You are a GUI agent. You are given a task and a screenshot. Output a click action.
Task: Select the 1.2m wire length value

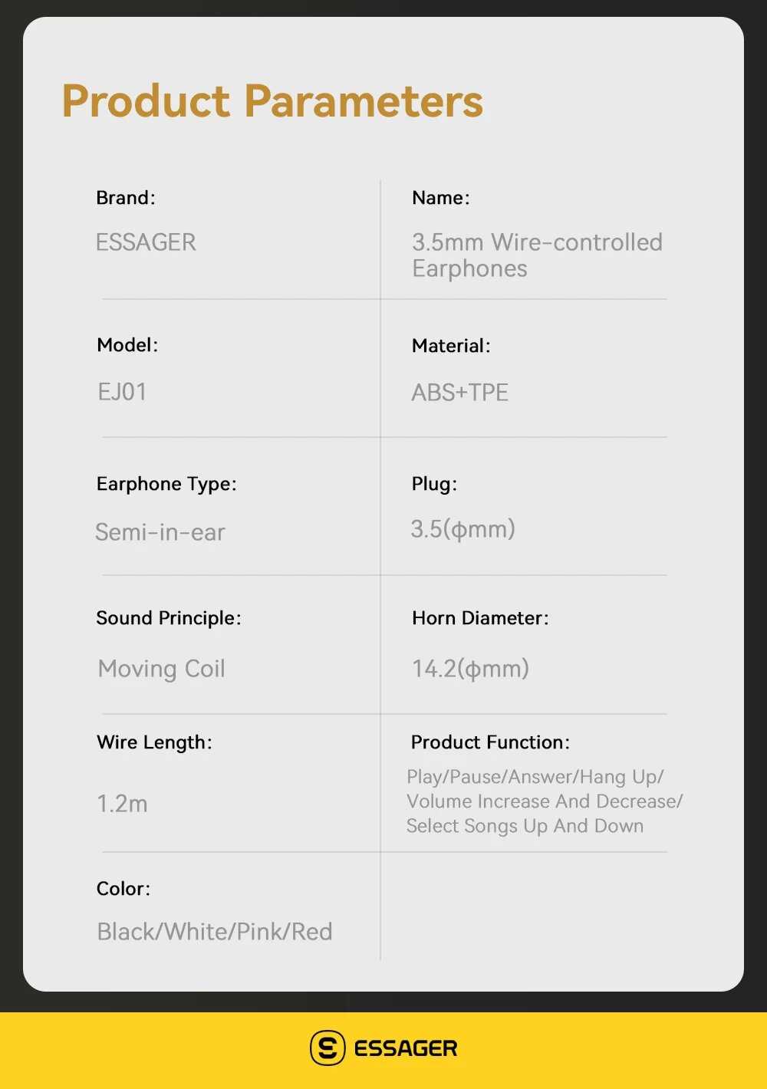pos(122,804)
